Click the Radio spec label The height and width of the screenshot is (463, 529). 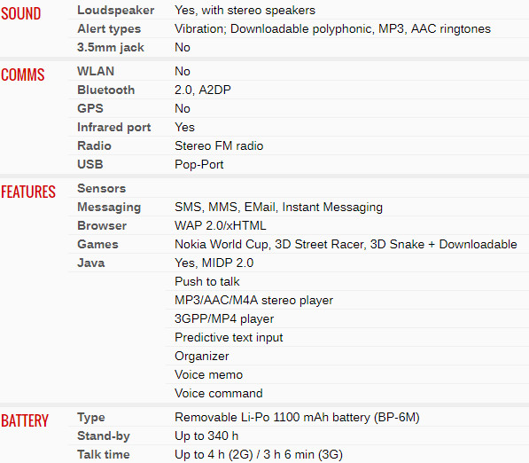[x=94, y=145]
